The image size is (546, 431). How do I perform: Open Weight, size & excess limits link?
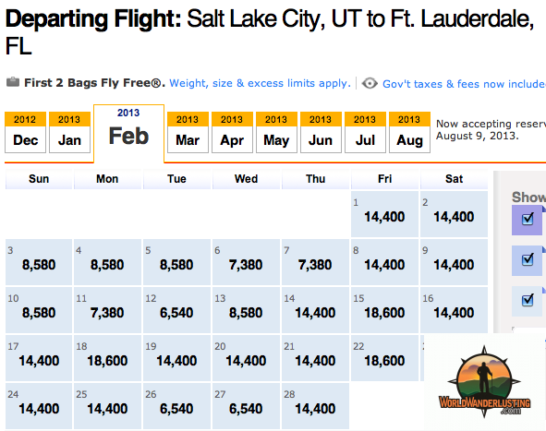tap(260, 83)
